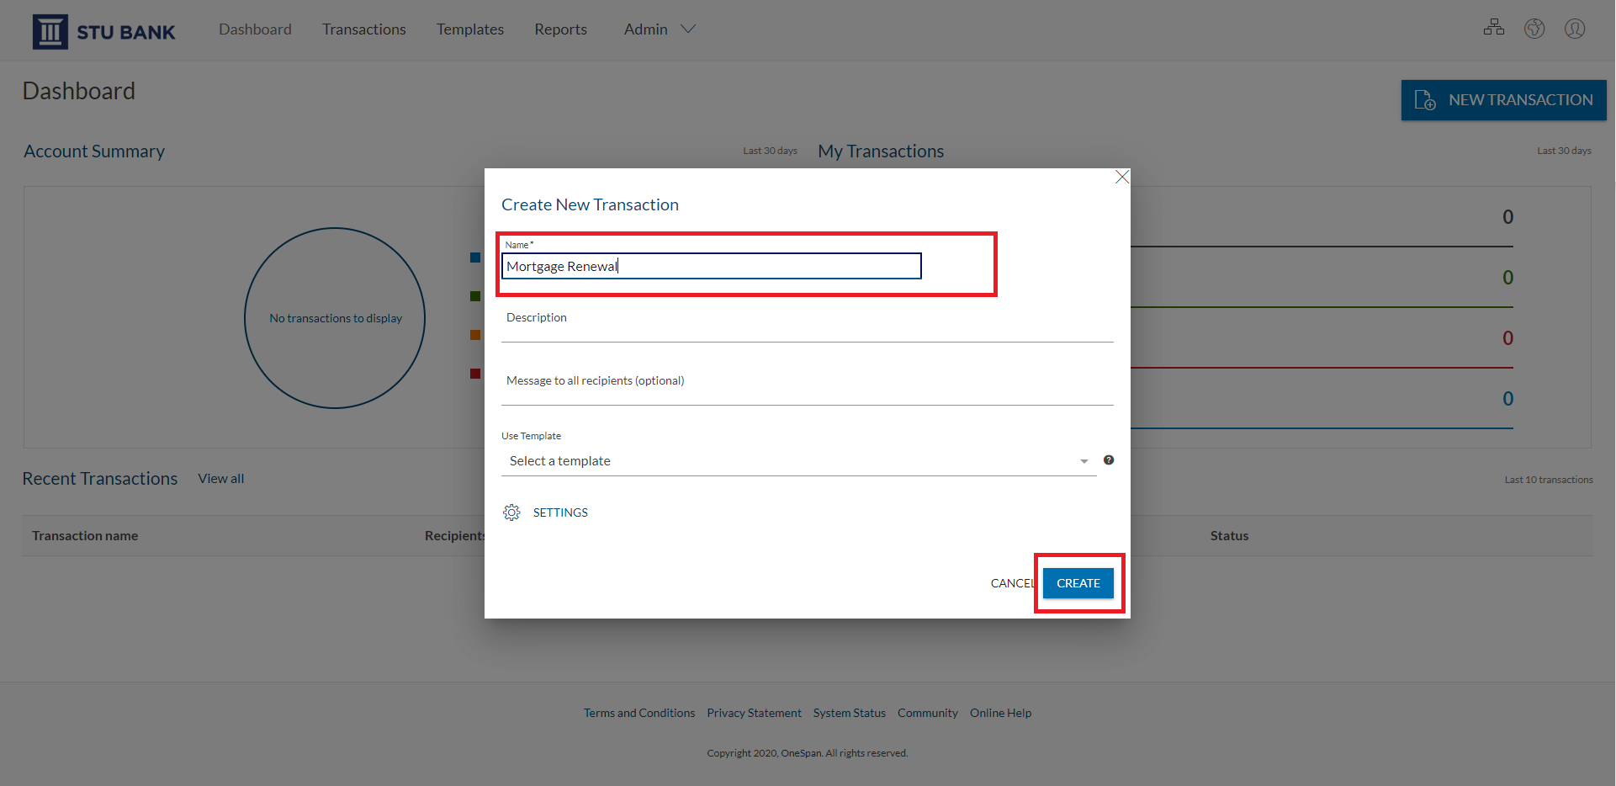Click the NEW TRANSACTION button
The height and width of the screenshot is (786, 1616).
1503,100
